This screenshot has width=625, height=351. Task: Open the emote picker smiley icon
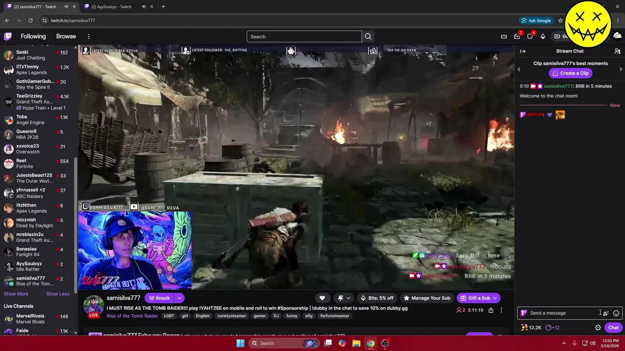(x=616, y=313)
